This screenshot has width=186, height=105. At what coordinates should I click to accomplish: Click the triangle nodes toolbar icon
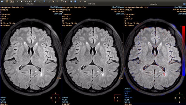click(39, 1)
